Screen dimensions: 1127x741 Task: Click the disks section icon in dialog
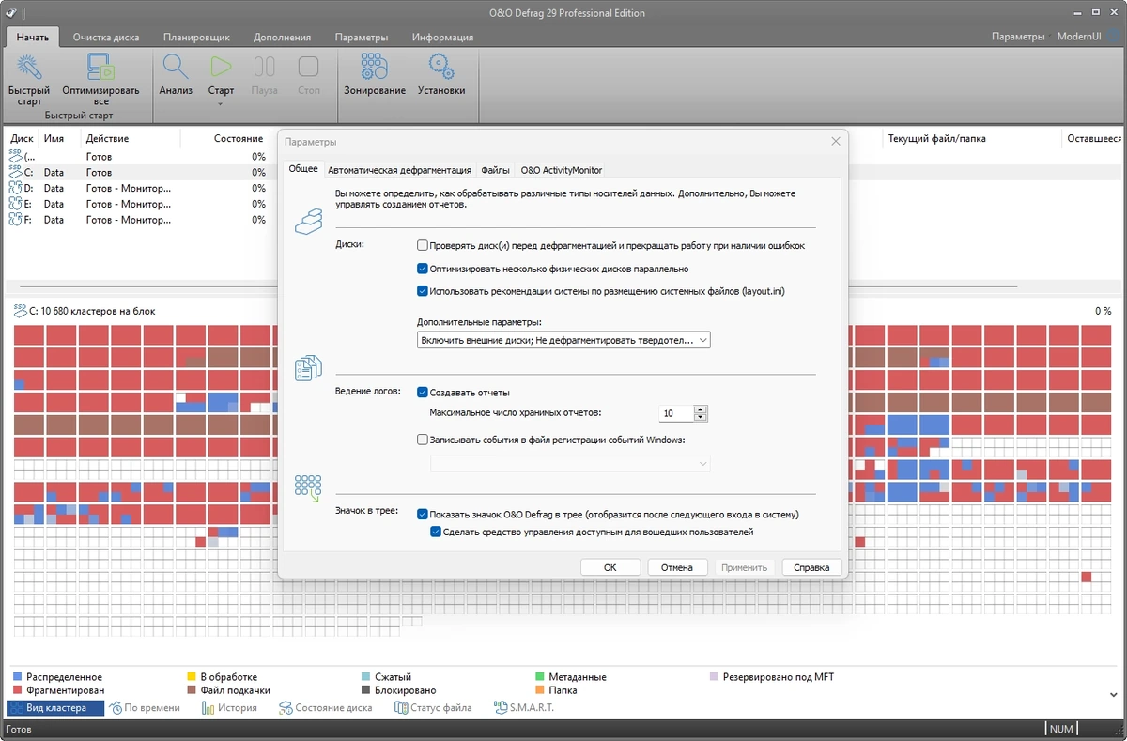point(309,222)
